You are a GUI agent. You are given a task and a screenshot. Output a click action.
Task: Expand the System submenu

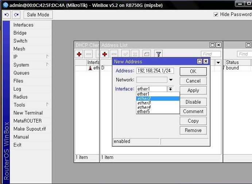click(x=31, y=65)
